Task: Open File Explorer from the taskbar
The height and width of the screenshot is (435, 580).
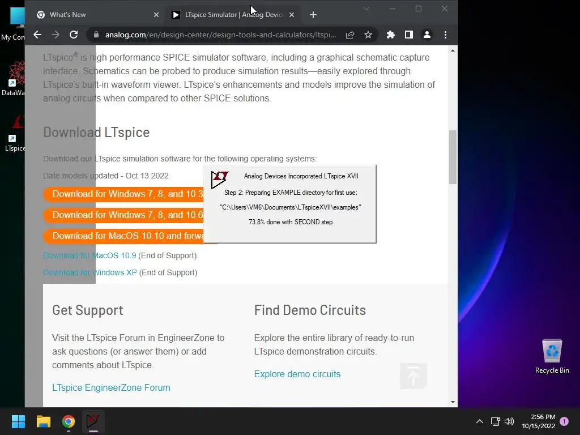Action: 43,421
